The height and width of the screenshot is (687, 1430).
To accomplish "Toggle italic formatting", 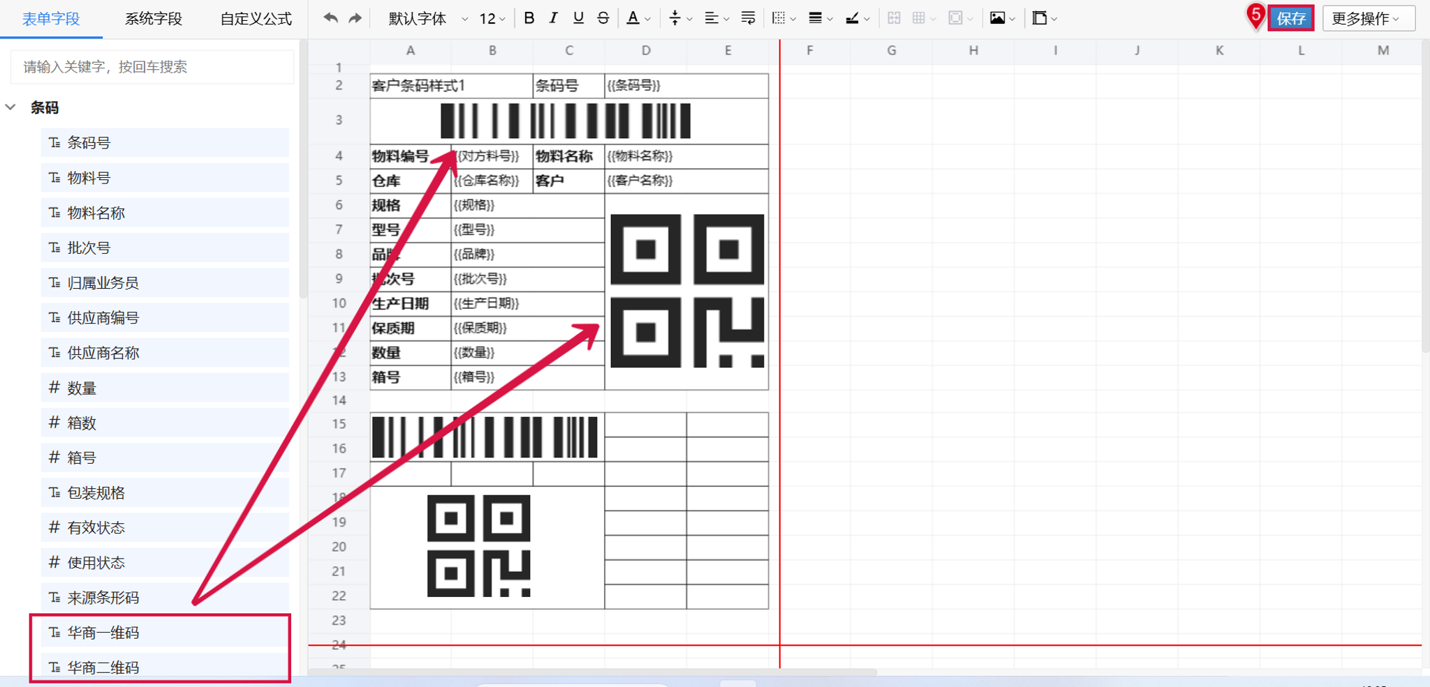I will click(x=553, y=18).
